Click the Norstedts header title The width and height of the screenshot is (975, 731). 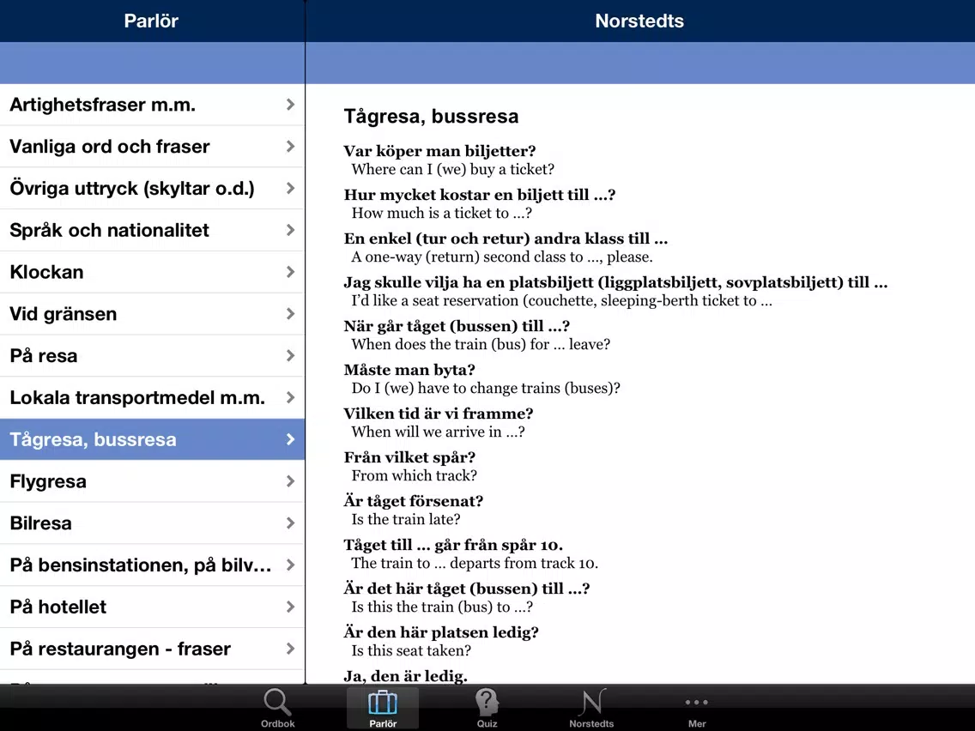point(639,21)
